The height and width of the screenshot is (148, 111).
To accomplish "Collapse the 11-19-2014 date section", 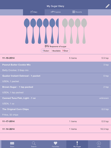I will tap(55, 58).
